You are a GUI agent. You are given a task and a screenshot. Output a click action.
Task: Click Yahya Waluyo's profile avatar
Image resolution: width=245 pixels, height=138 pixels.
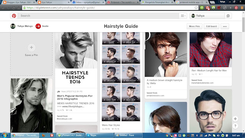point(13,26)
